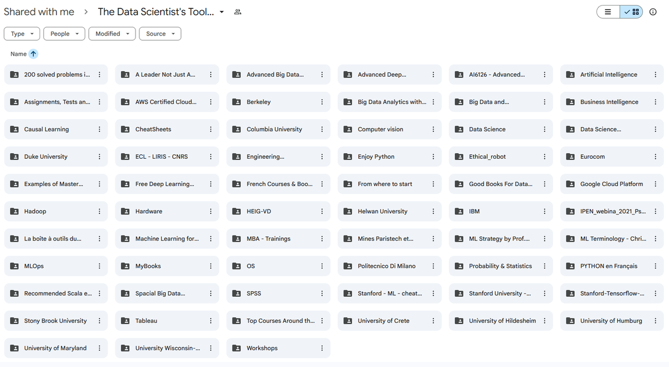The height and width of the screenshot is (367, 669).
Task: Open the Good Books For Data folder
Action: click(501, 184)
